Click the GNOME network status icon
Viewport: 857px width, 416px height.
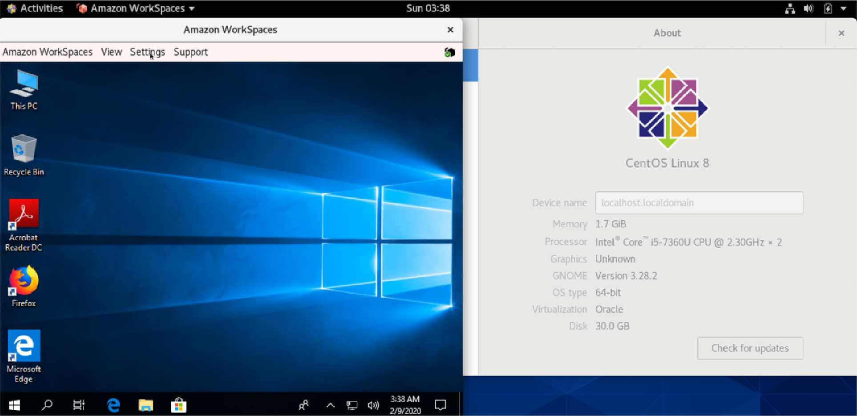pos(790,8)
